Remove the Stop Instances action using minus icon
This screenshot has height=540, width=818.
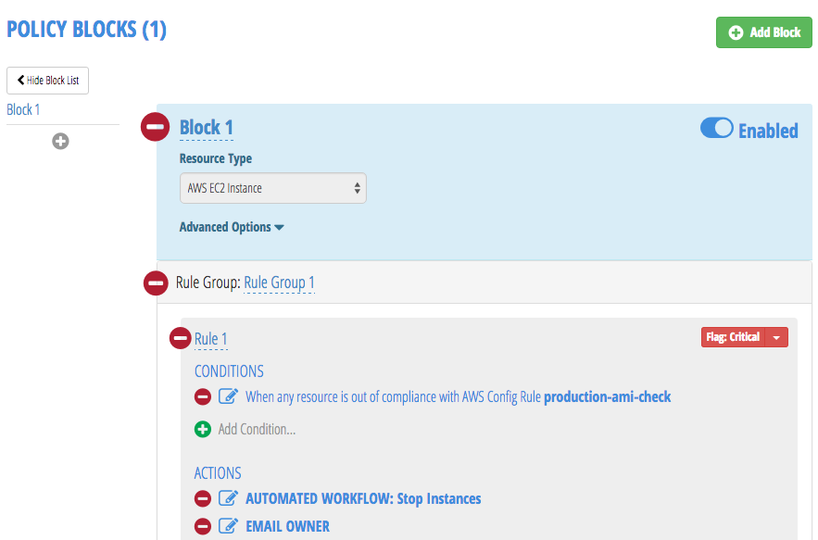(x=202, y=498)
